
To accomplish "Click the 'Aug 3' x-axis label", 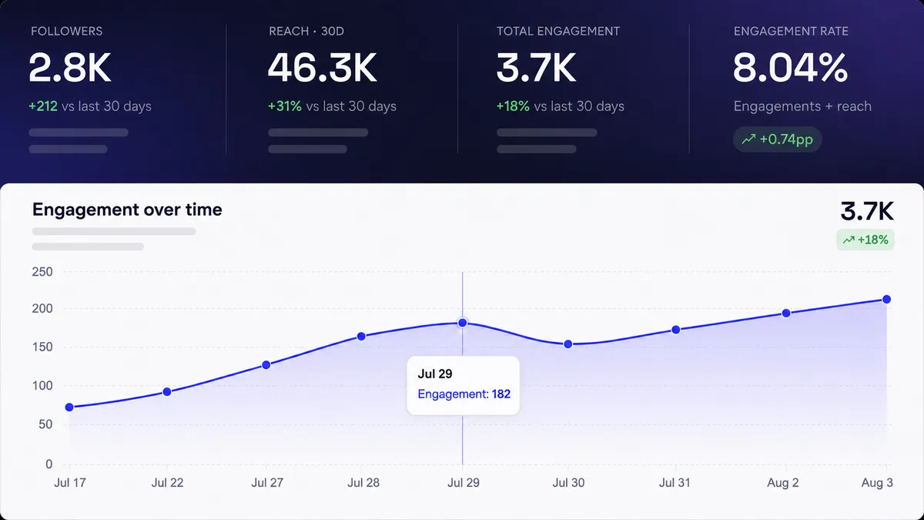I will [877, 483].
